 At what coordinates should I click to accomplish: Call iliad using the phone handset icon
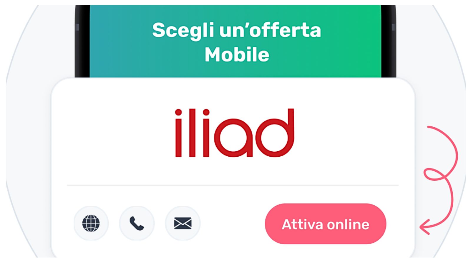click(x=137, y=223)
